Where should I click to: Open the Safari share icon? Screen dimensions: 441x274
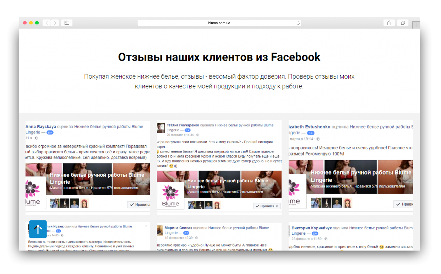tap(389, 23)
